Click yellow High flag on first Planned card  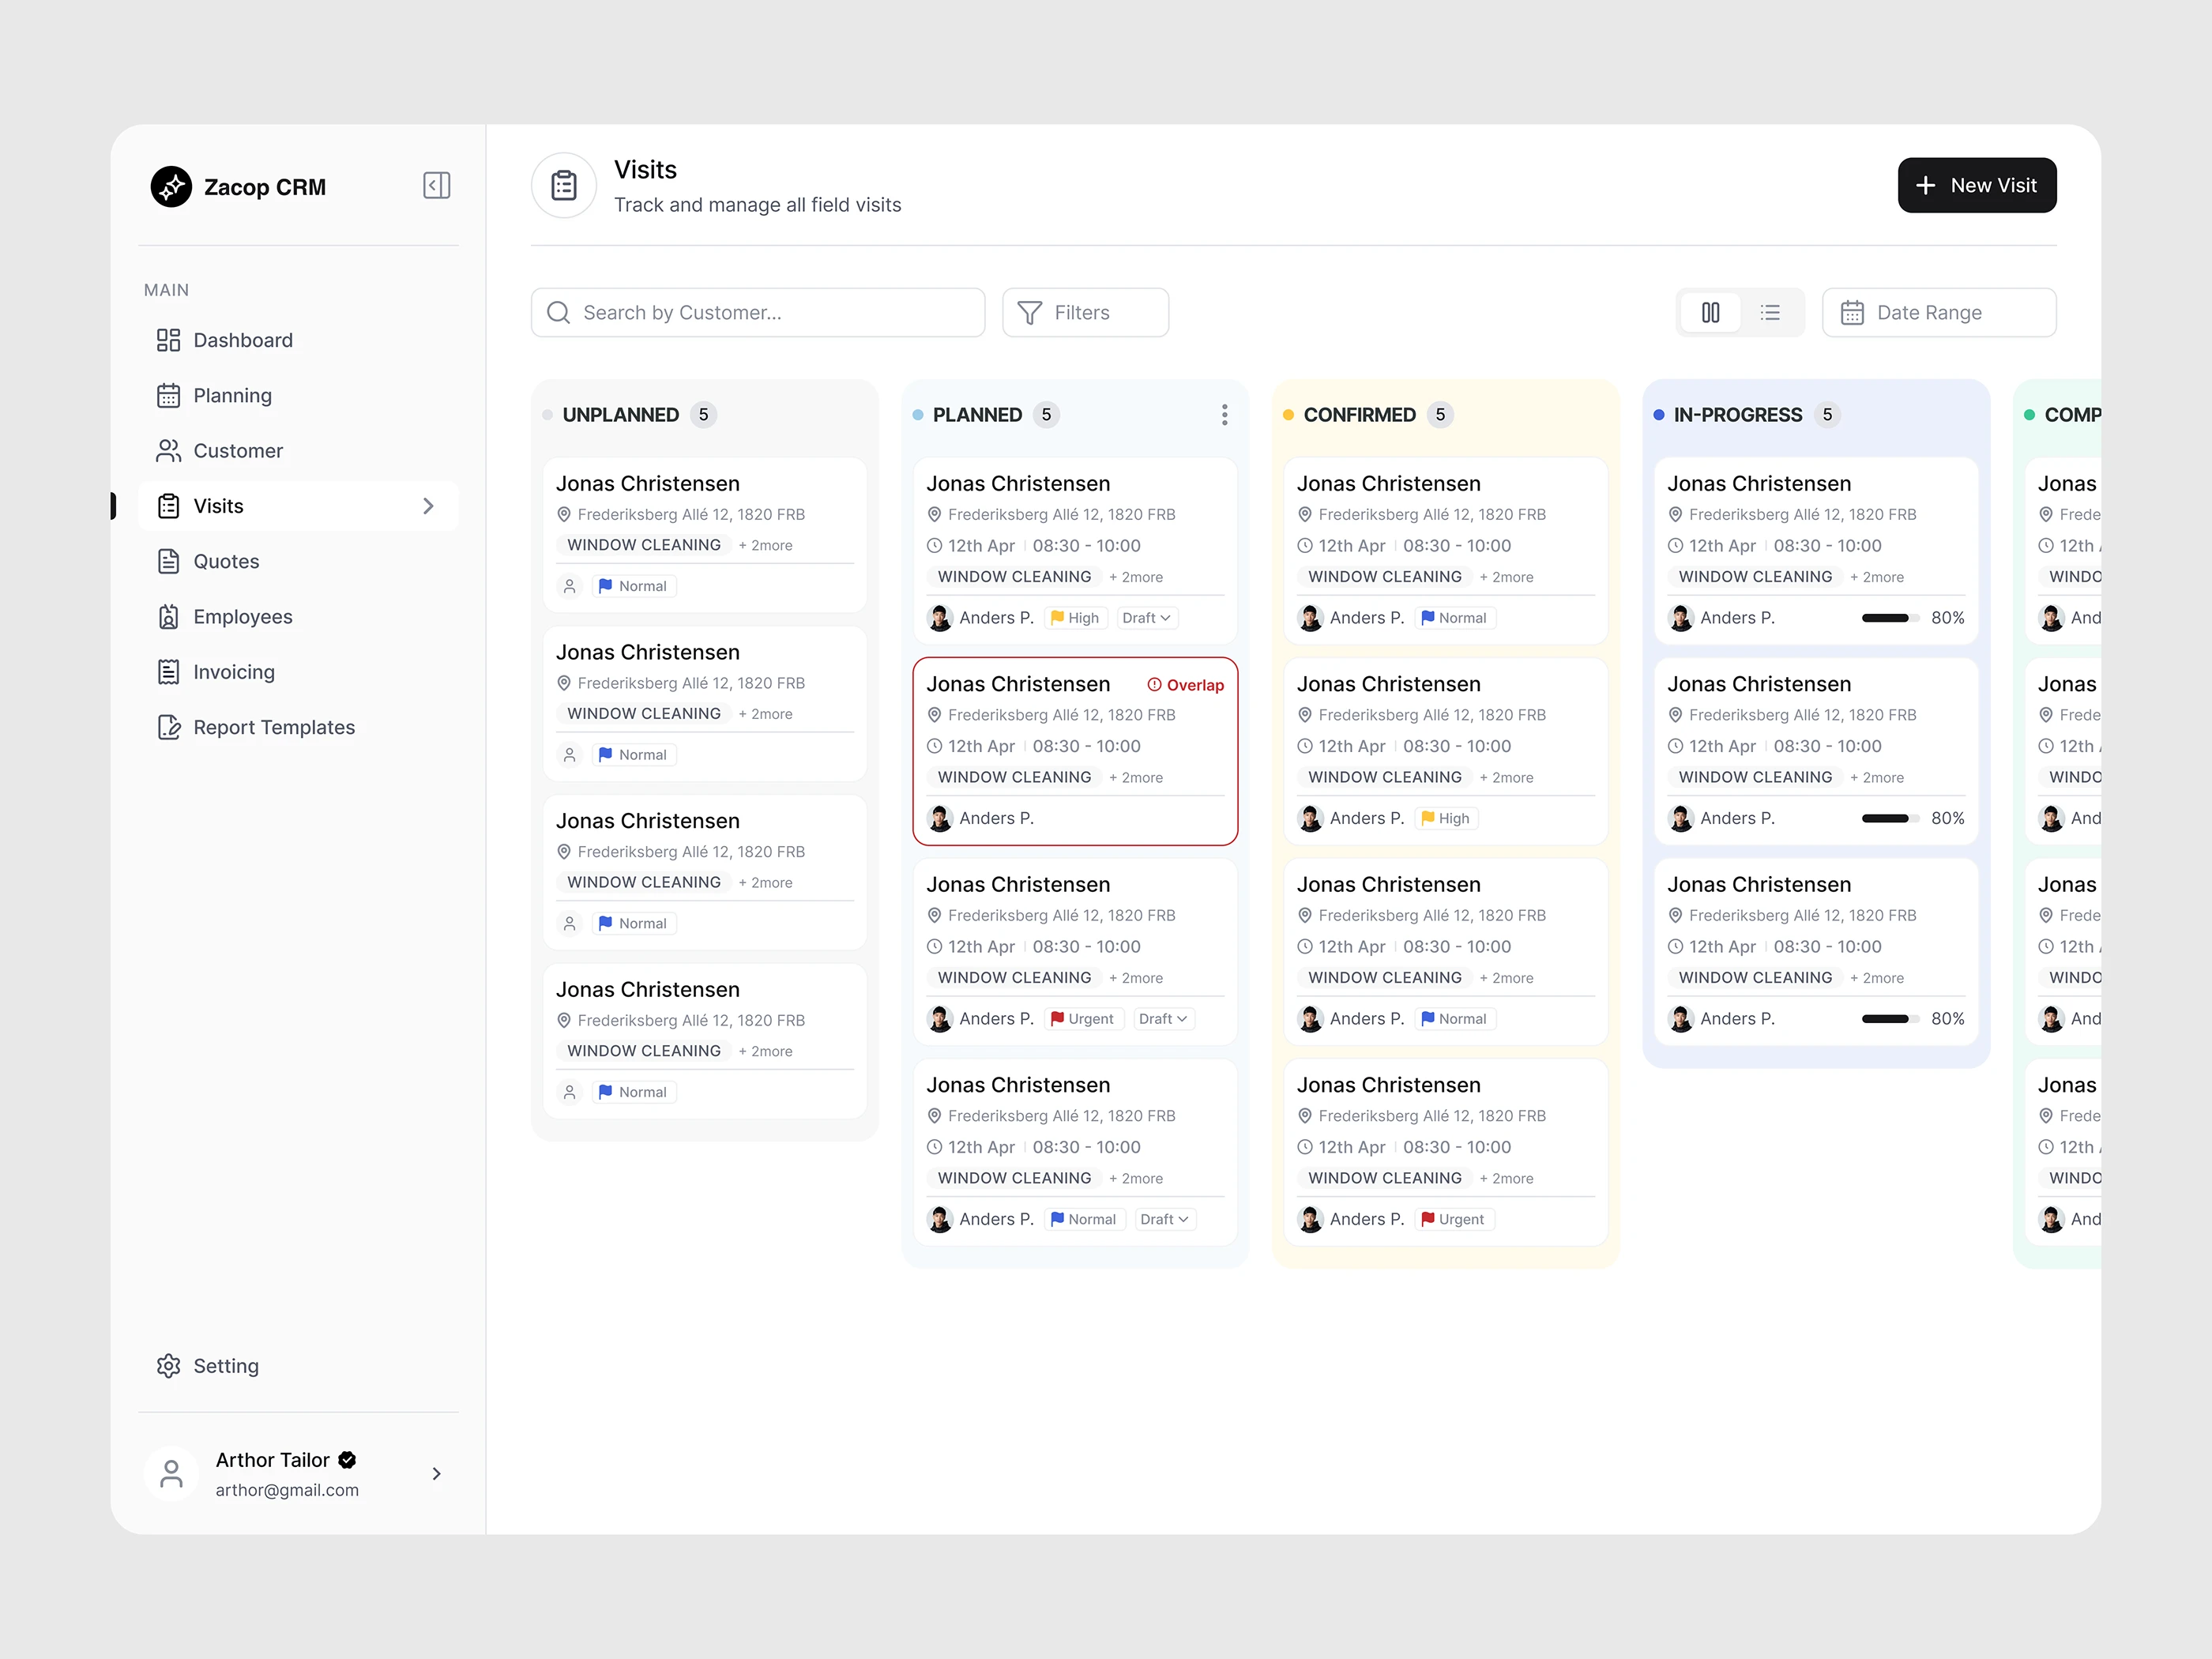(1057, 618)
